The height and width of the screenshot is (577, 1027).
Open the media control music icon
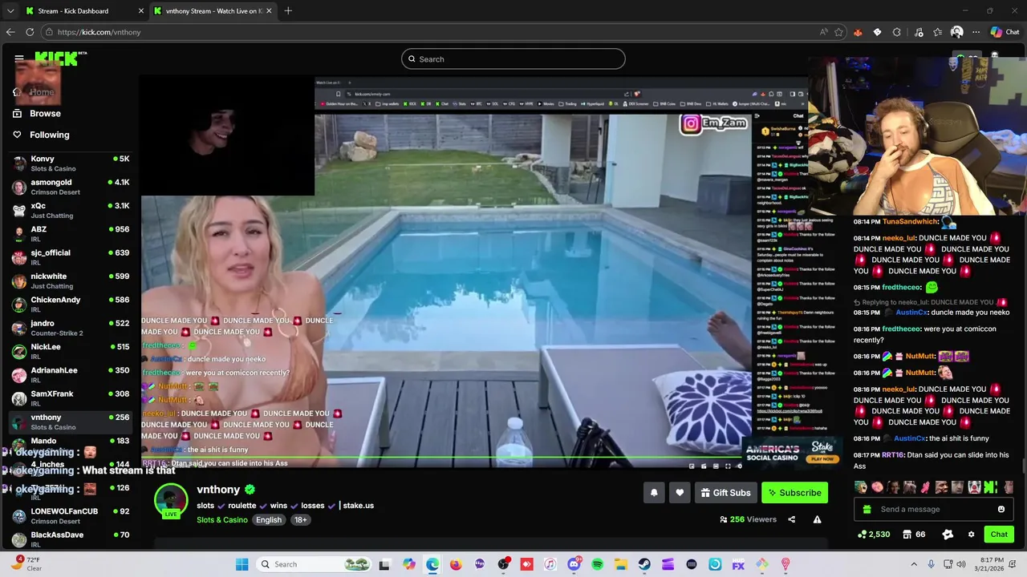point(918,32)
